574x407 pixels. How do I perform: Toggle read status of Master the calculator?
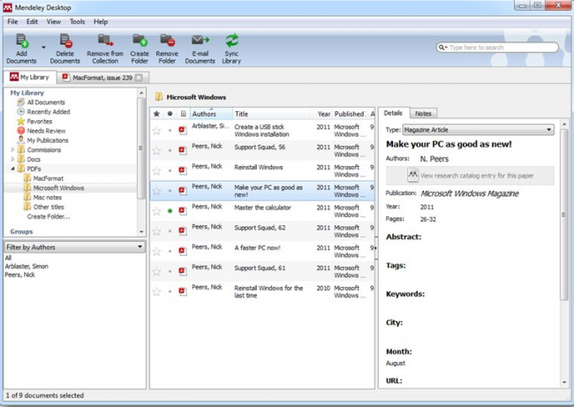[170, 211]
